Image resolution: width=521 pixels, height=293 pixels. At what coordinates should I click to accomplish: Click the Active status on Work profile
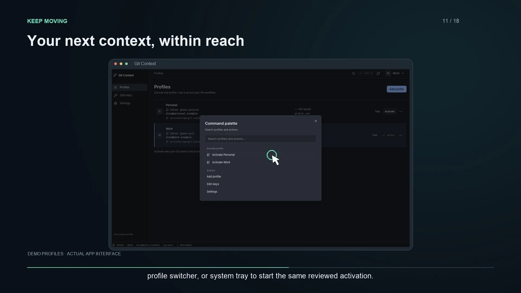(388, 135)
